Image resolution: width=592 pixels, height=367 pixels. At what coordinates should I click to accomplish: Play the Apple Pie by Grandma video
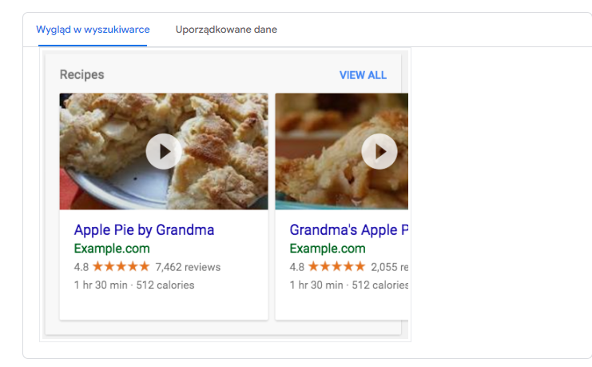pos(164,152)
